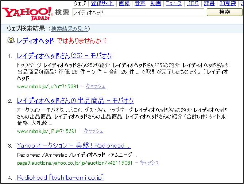Image resolution: width=244 pixels, height=184 pixels.
Task: Open the 登録サイト search tab
Action: 102,3
